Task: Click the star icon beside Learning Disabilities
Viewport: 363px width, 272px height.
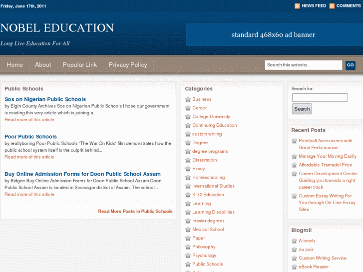Action: click(x=188, y=212)
